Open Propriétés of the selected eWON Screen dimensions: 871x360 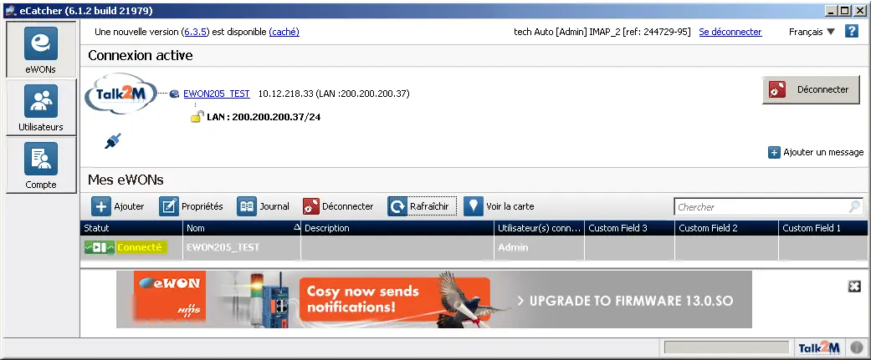[x=191, y=206]
